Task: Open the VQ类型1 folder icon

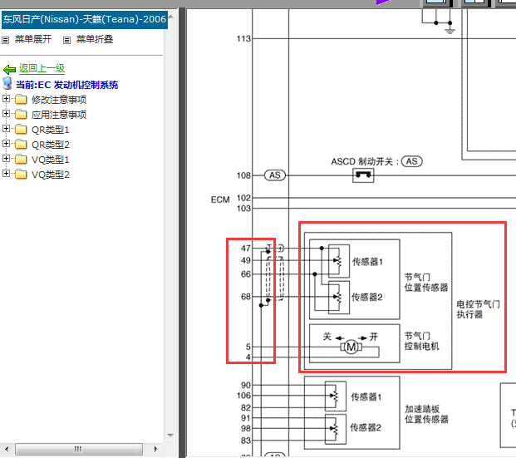Action: [21, 159]
